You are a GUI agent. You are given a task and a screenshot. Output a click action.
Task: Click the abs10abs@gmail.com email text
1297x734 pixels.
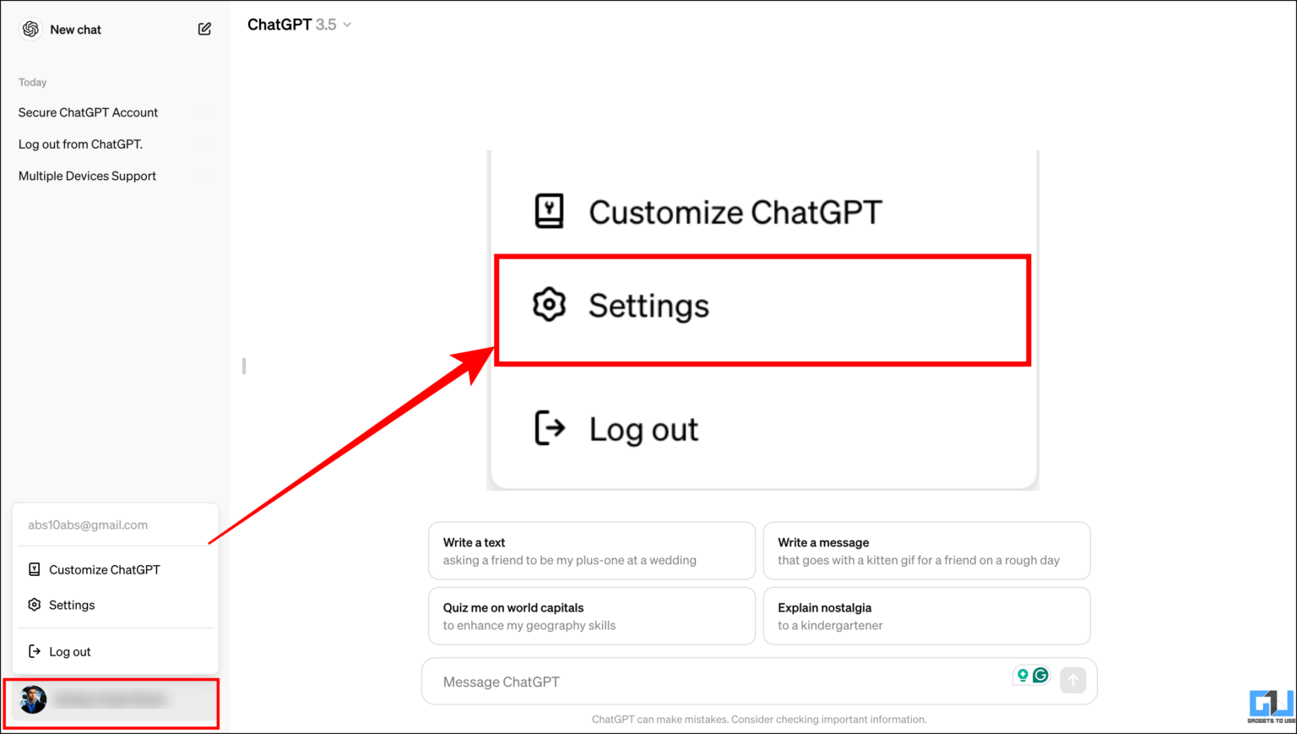[x=88, y=525]
